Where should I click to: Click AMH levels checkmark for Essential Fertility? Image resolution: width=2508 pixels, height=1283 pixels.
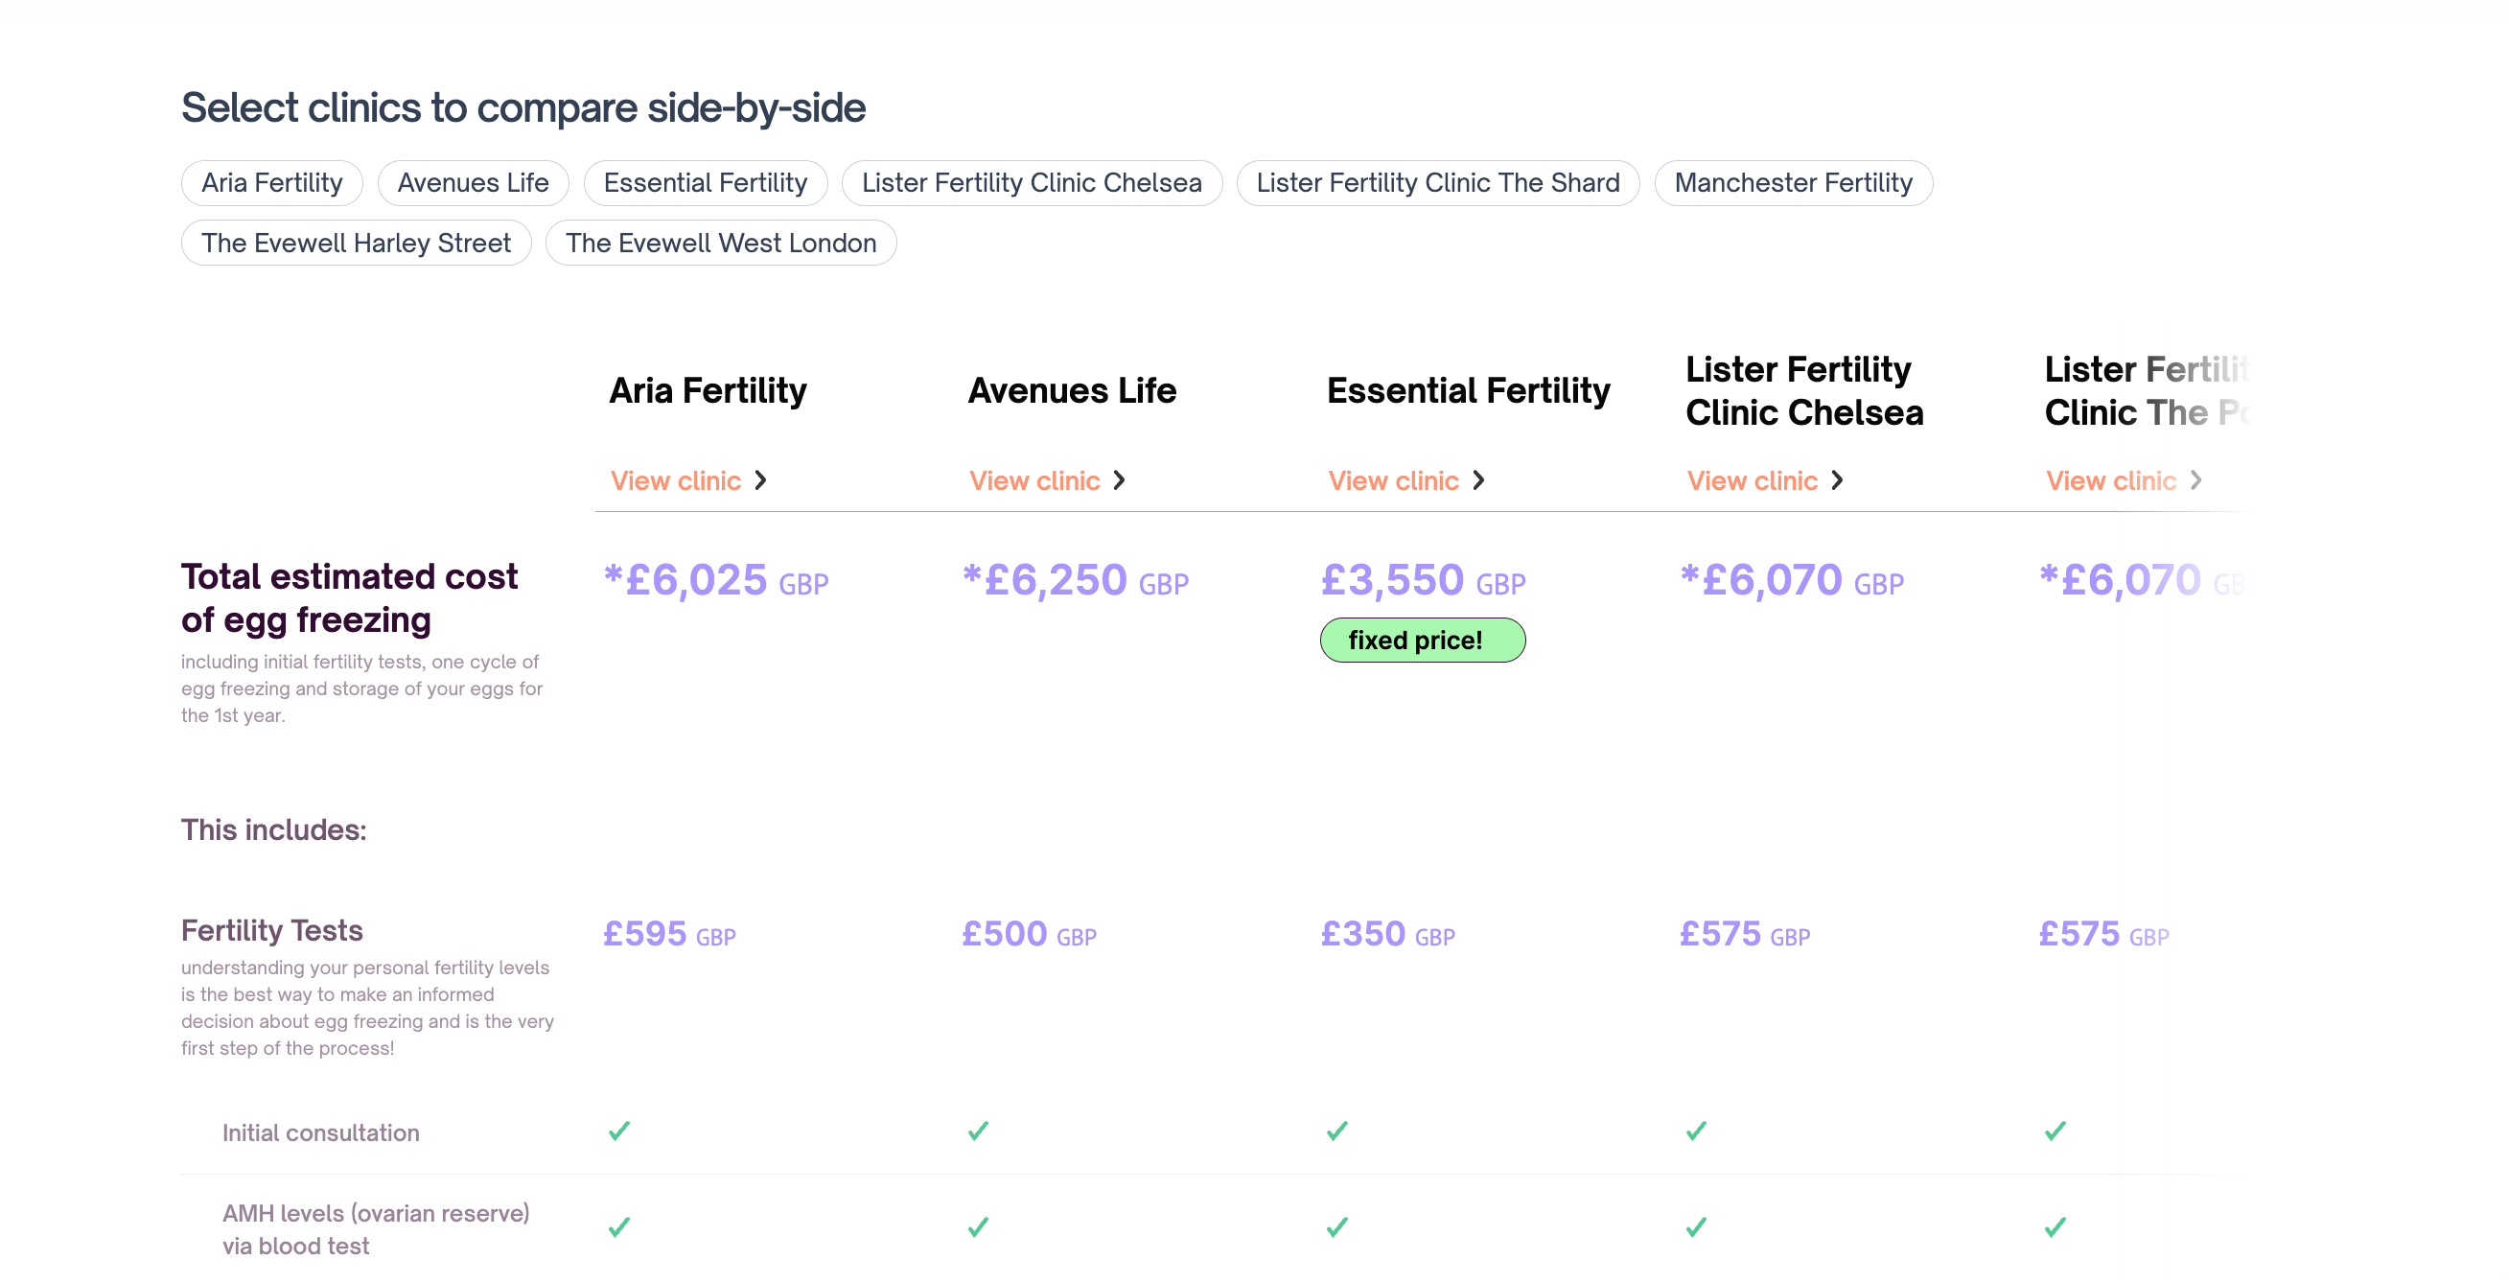(1337, 1227)
